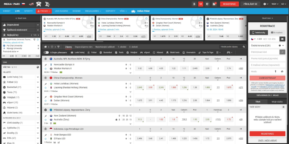Click the search magnifier icon
The height and width of the screenshot is (144, 289).
pos(244,47)
